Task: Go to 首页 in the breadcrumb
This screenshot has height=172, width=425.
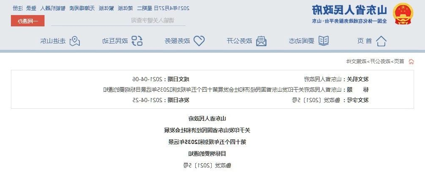Action: (399, 62)
